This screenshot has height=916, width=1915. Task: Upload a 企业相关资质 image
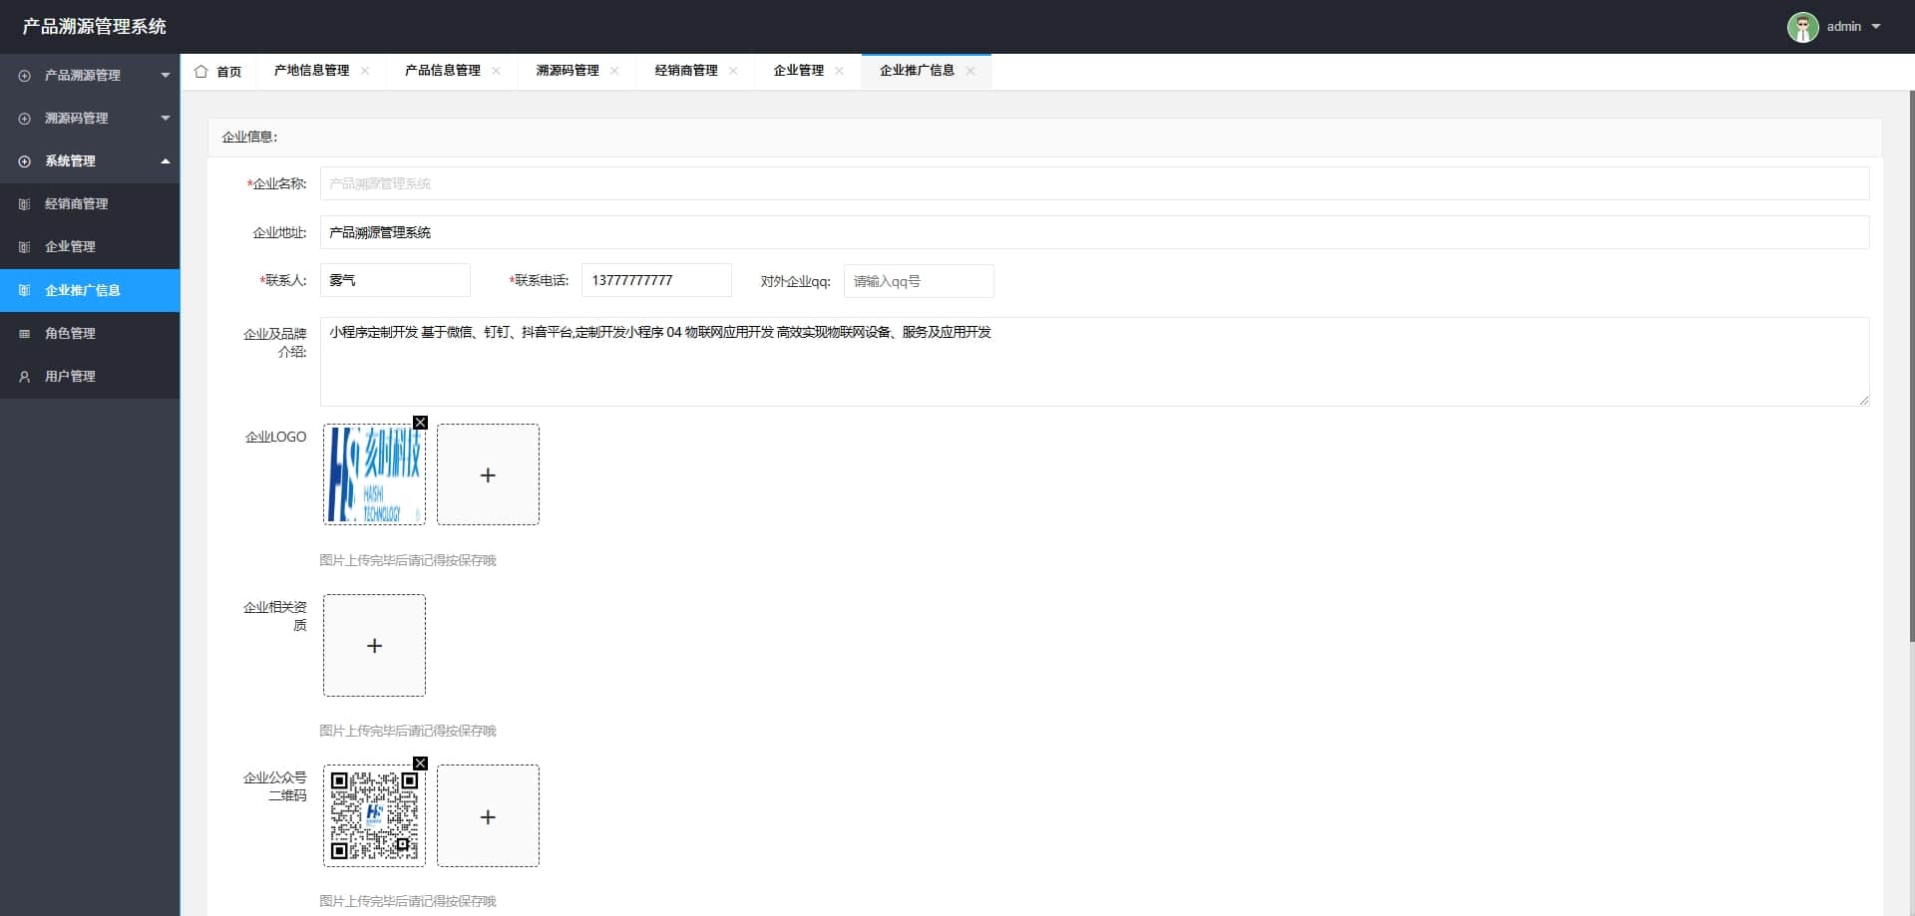(374, 645)
